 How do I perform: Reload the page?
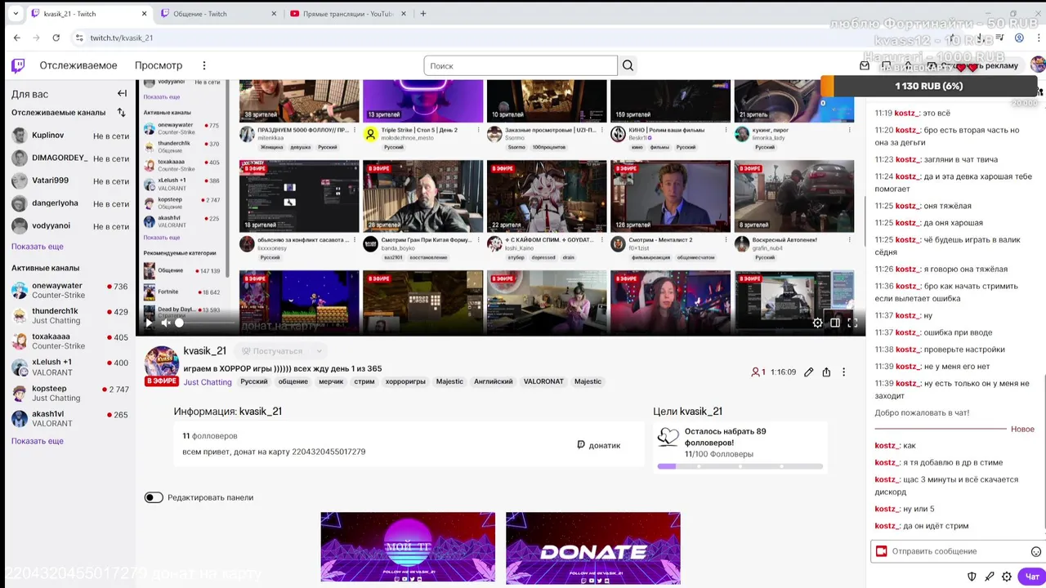click(x=56, y=38)
